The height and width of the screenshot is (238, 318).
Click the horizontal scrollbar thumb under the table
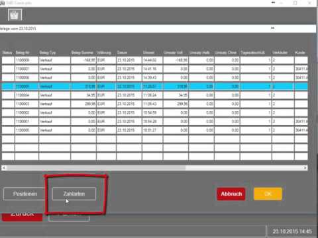pyautogui.click(x=96, y=168)
